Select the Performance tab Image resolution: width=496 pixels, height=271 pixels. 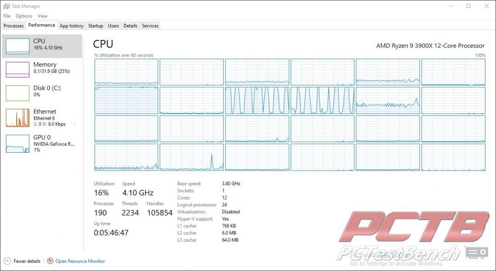pyautogui.click(x=41, y=25)
